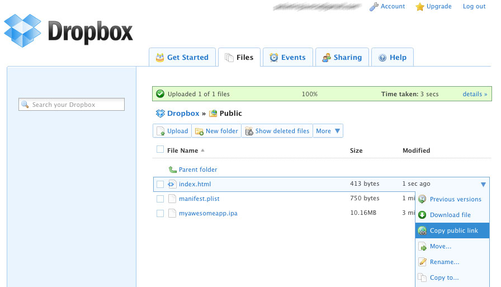Click the index.html file type icon
The height and width of the screenshot is (287, 501).
pyautogui.click(x=172, y=184)
